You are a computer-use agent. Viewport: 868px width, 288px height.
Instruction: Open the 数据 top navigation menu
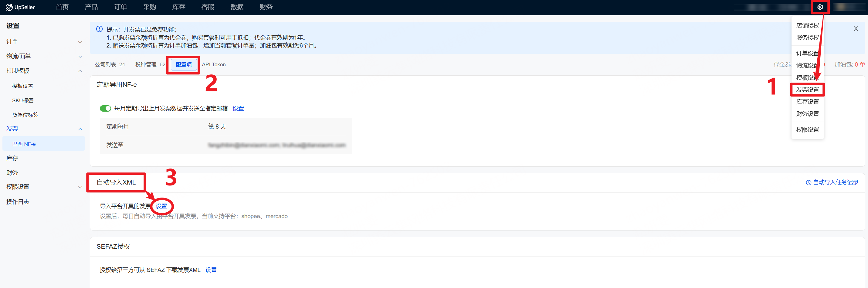coord(236,7)
